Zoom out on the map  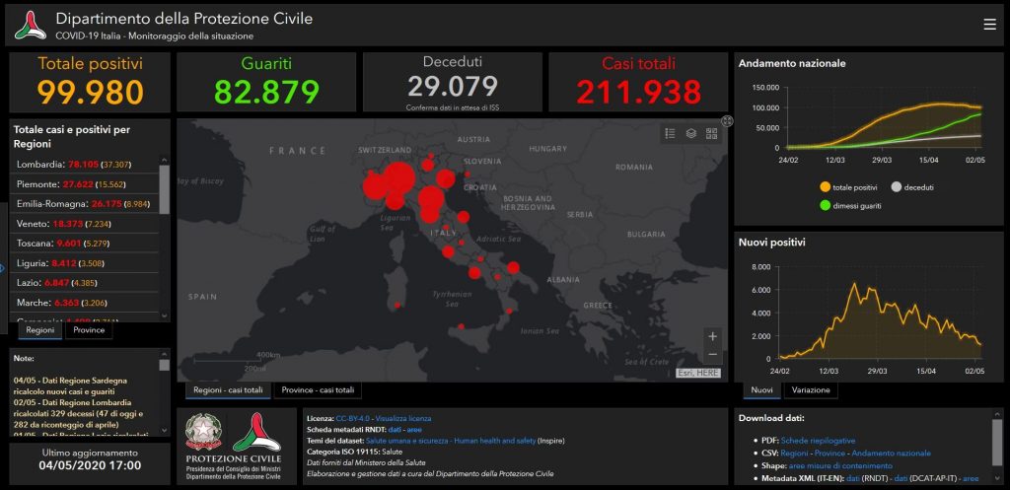click(712, 354)
